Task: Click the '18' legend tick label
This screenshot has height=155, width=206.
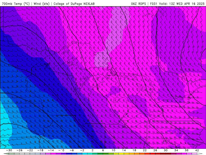Action: [134, 150]
